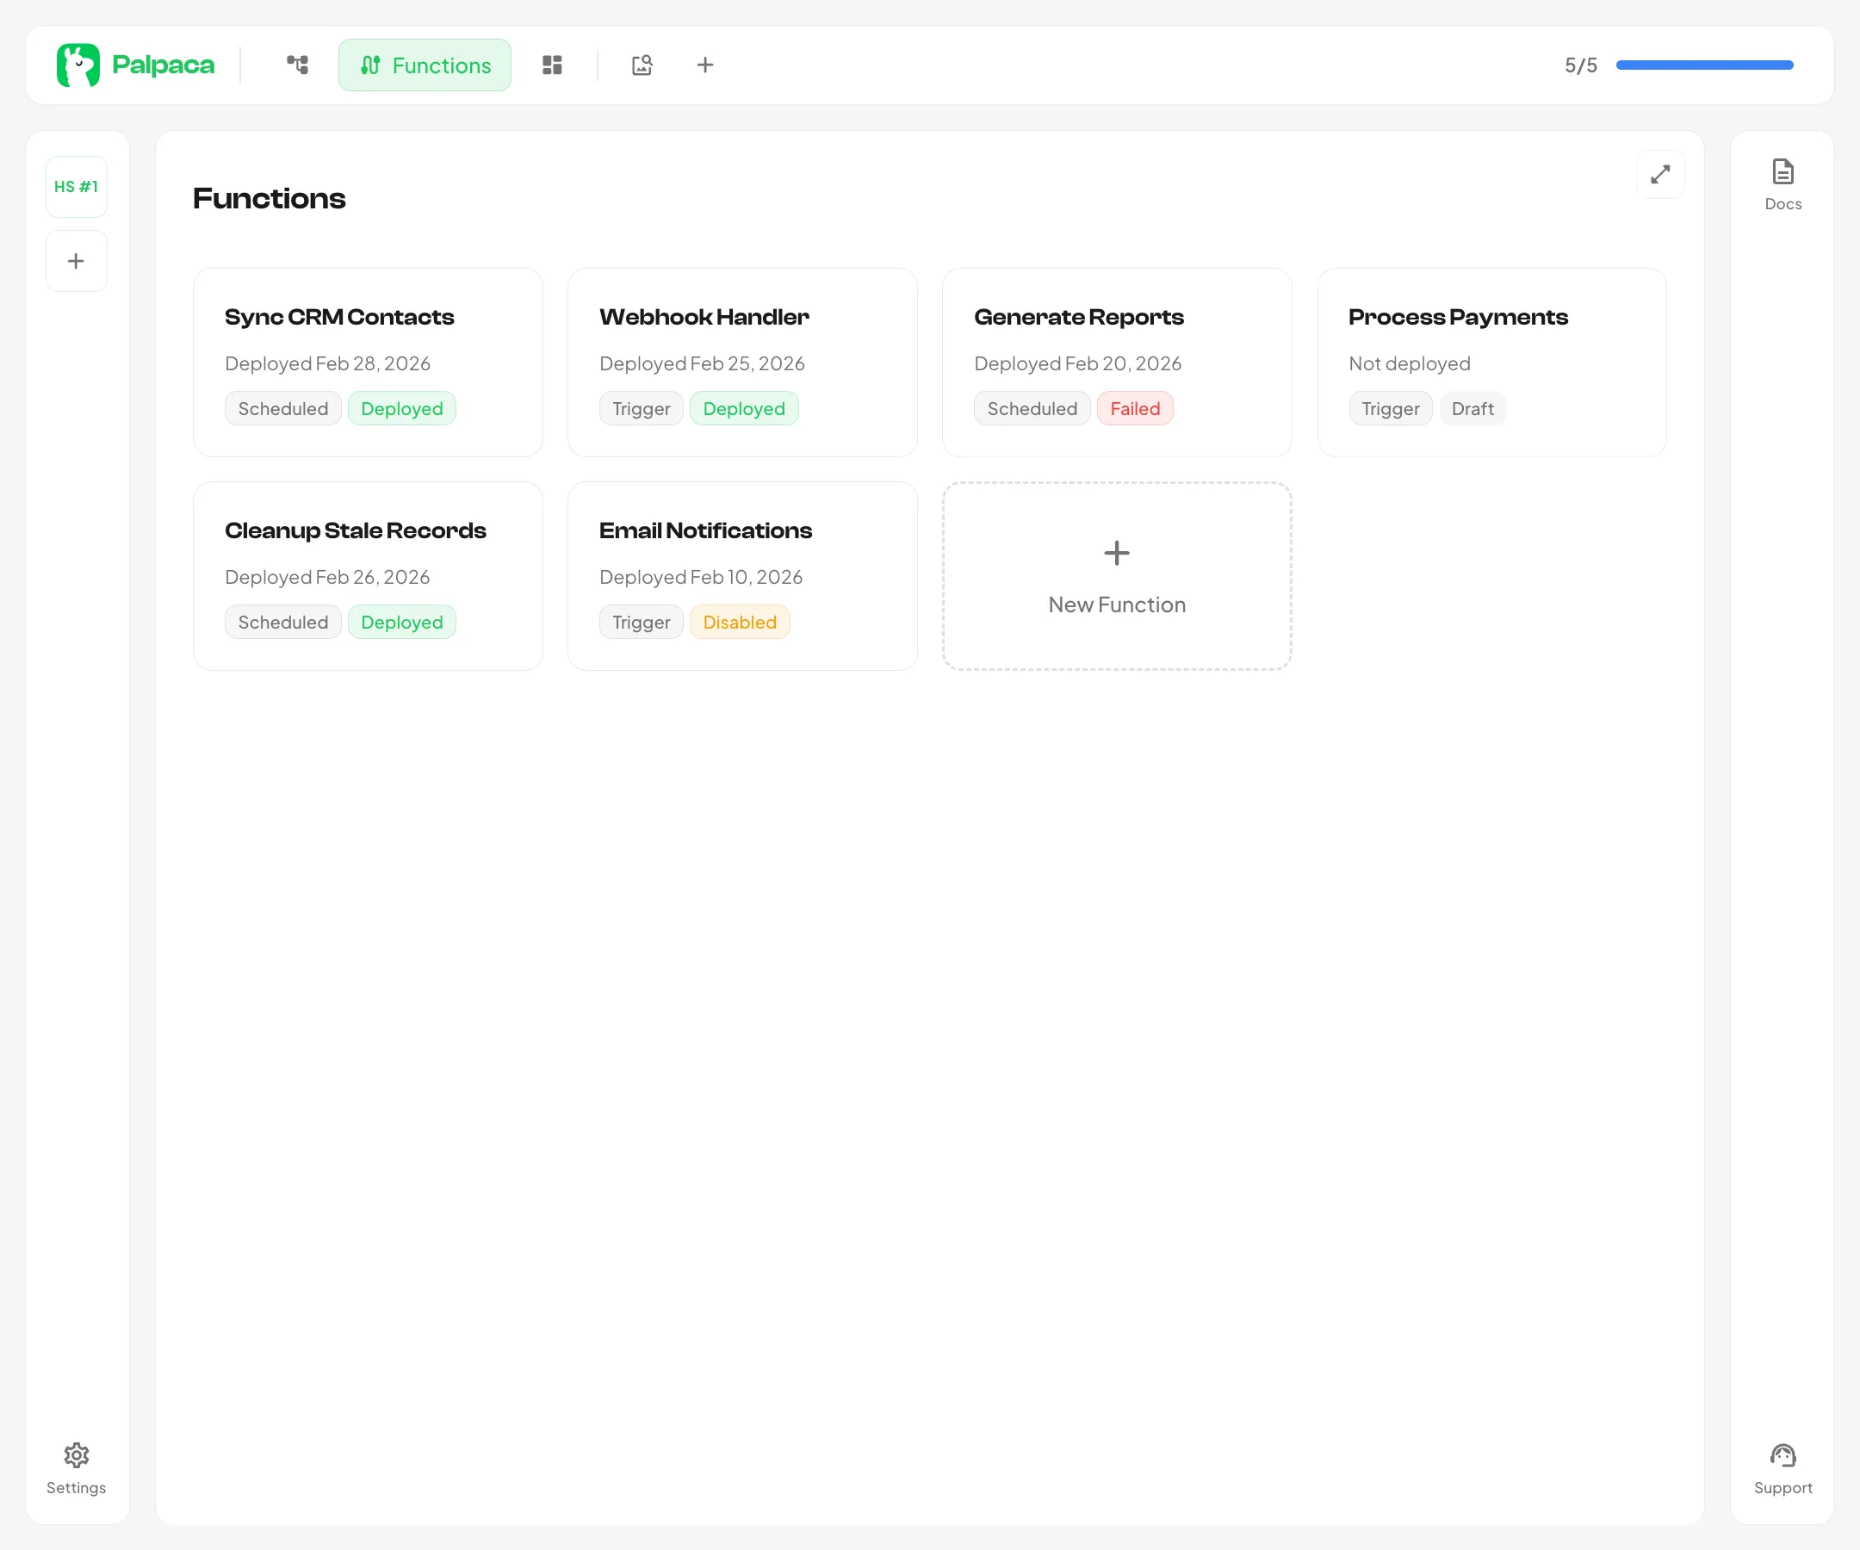Open the image preview view in the toolbar

point(642,65)
